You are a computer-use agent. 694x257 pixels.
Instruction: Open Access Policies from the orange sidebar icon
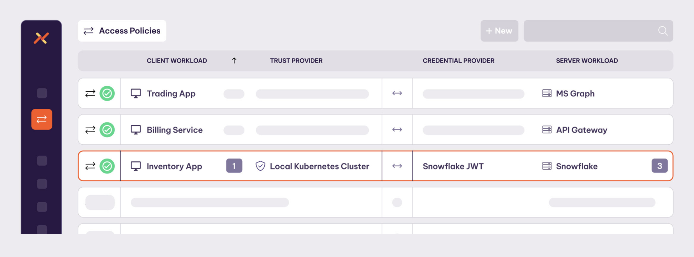click(x=42, y=119)
